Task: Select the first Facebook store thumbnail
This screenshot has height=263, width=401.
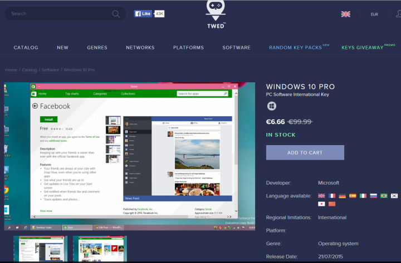Action: [41, 249]
